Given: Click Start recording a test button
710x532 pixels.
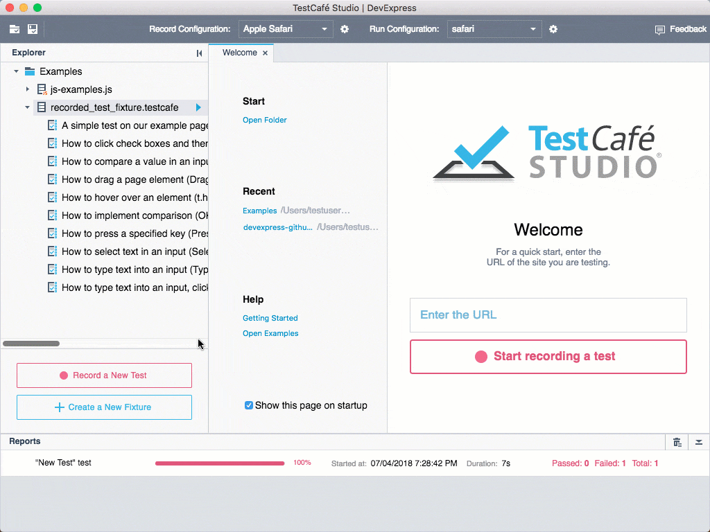Looking at the screenshot, I should [548, 357].
